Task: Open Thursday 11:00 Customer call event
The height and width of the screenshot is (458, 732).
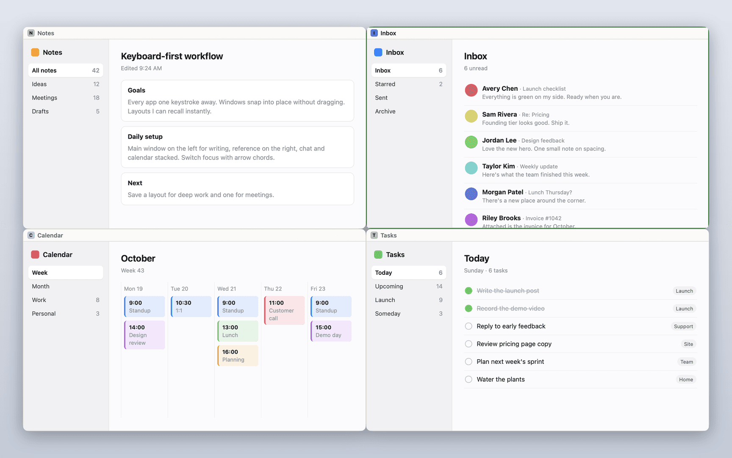Action: pyautogui.click(x=284, y=310)
